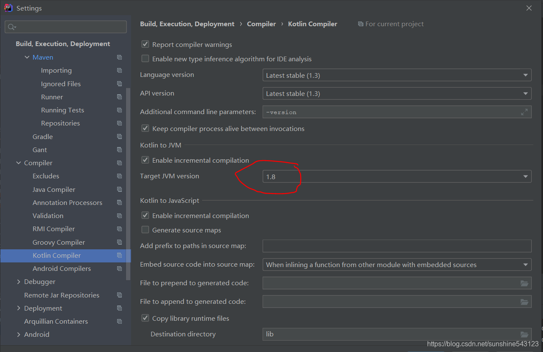Click the project-level icon beside Deployment
This screenshot has height=352, width=543.
pos(120,308)
